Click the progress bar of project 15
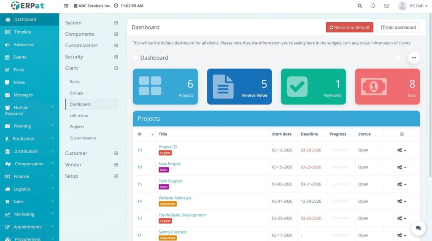Screen dimensions: 432x241 (x=340, y=184)
